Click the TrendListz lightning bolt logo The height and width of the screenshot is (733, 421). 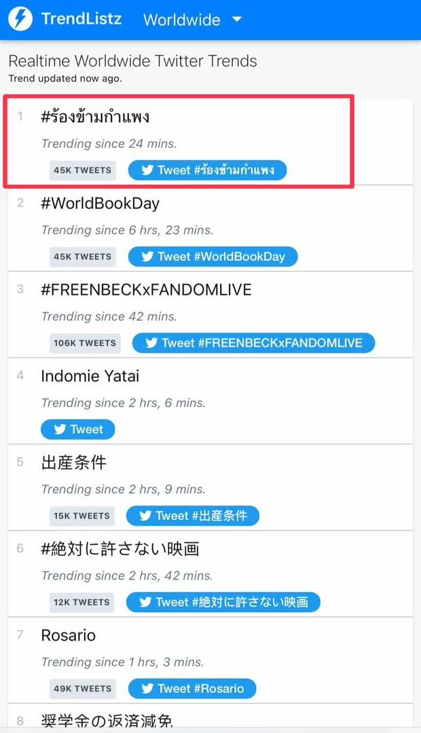(20, 19)
